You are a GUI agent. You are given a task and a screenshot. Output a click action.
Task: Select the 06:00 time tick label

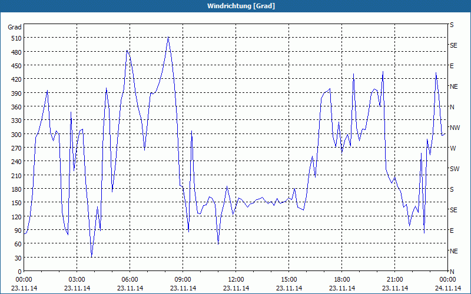pyautogui.click(x=130, y=279)
